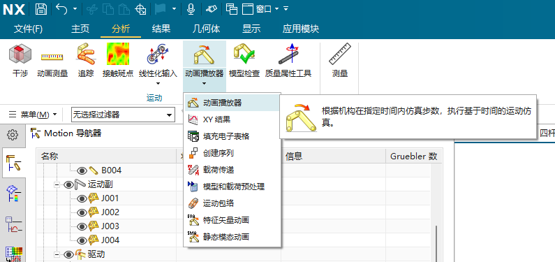Toggle visibility eye of J003
555x262 pixels.
click(82, 226)
